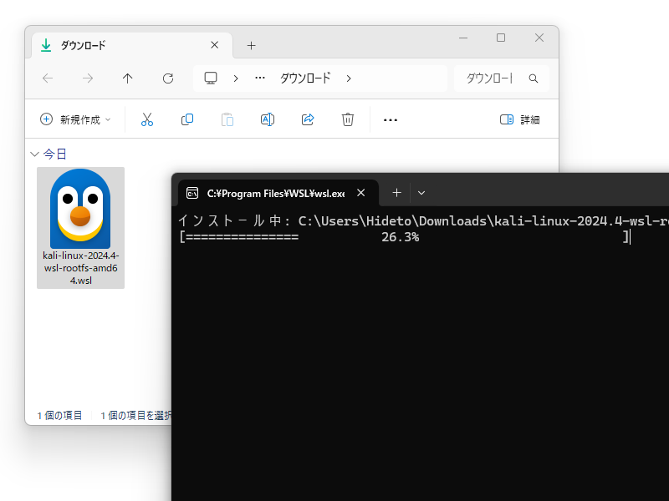The height and width of the screenshot is (501, 669).
Task: Click the Share icon on the toolbar
Action: pyautogui.click(x=308, y=119)
